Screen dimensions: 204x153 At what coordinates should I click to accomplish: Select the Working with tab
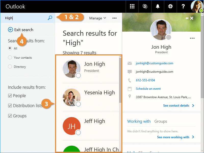click(x=139, y=121)
